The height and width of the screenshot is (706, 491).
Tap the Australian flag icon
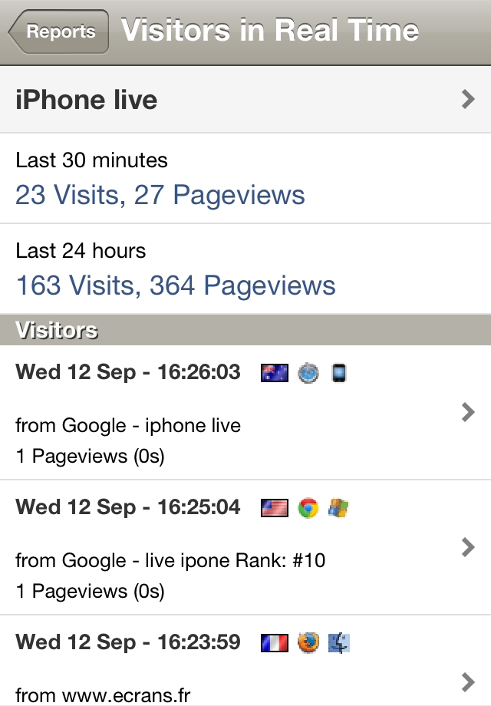[275, 373]
